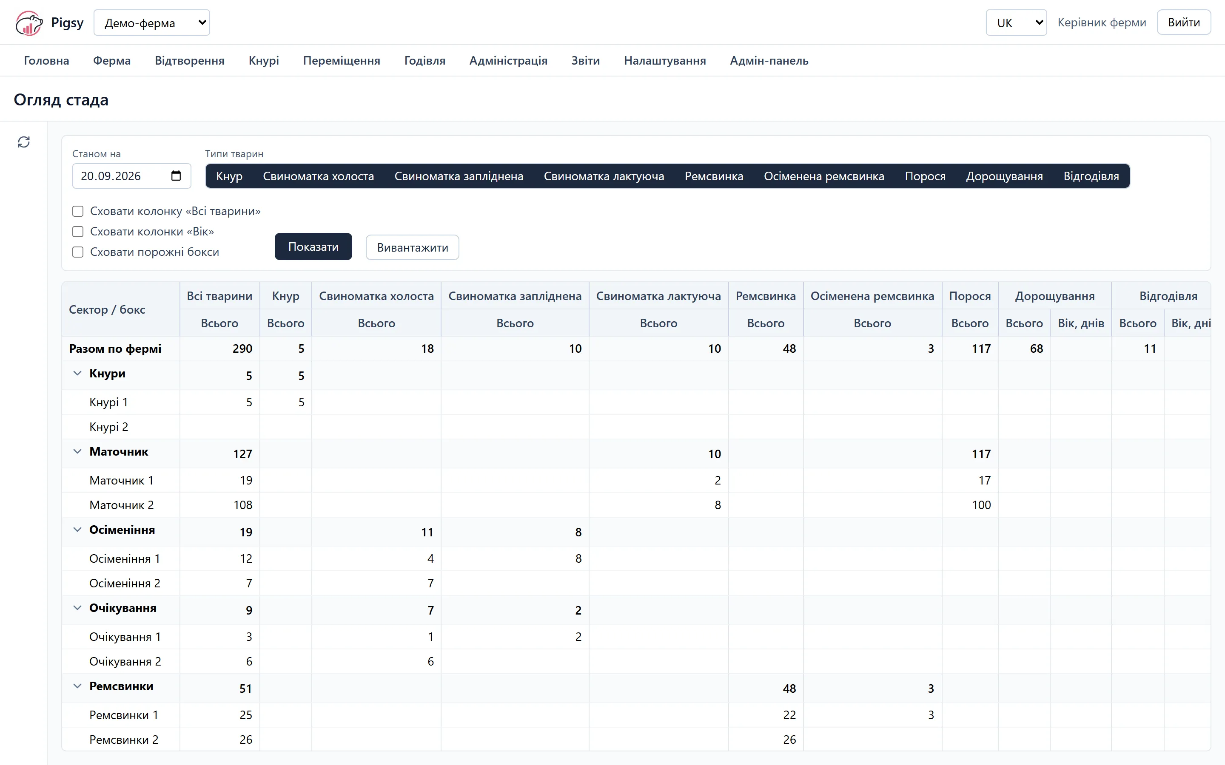This screenshot has height=765, width=1225.
Task: Open the Налаштування menu
Action: [665, 61]
